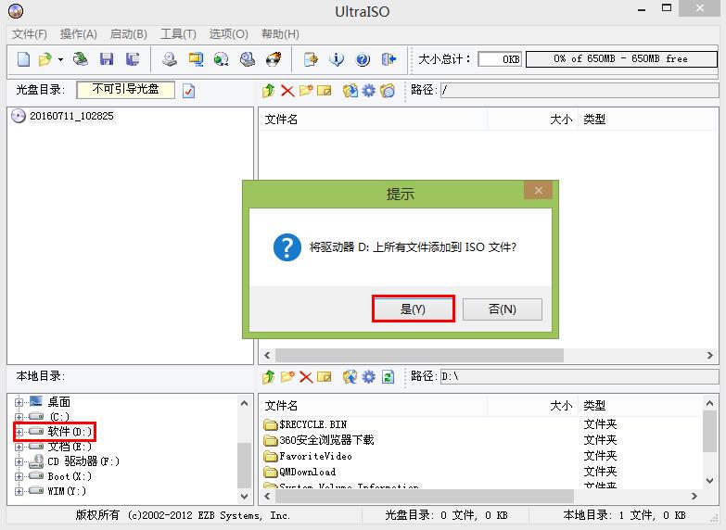Viewport: 726px width, 530px height.
Task: Expand the open-file dropdown arrow in toolbar
Action: click(60, 59)
